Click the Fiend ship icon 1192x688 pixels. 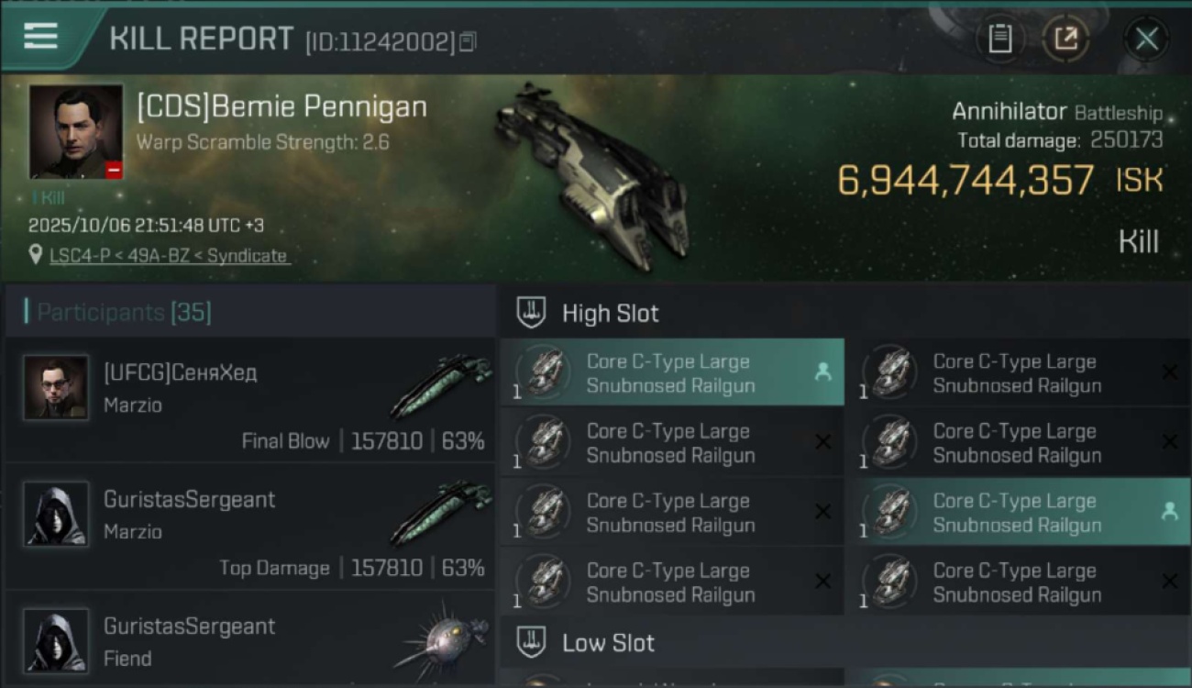point(442,638)
